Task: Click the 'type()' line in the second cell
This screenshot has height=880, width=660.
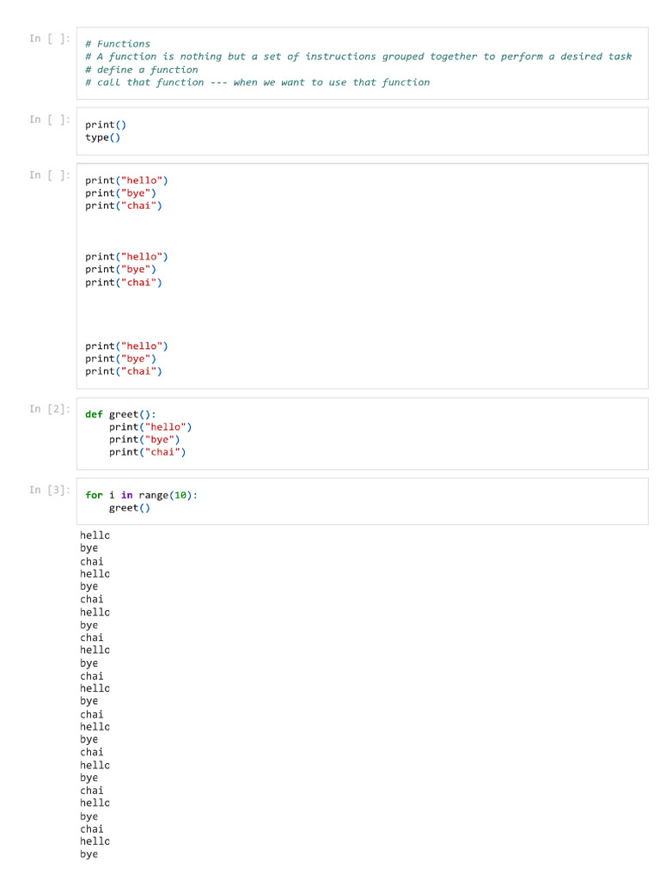Action: (x=103, y=137)
